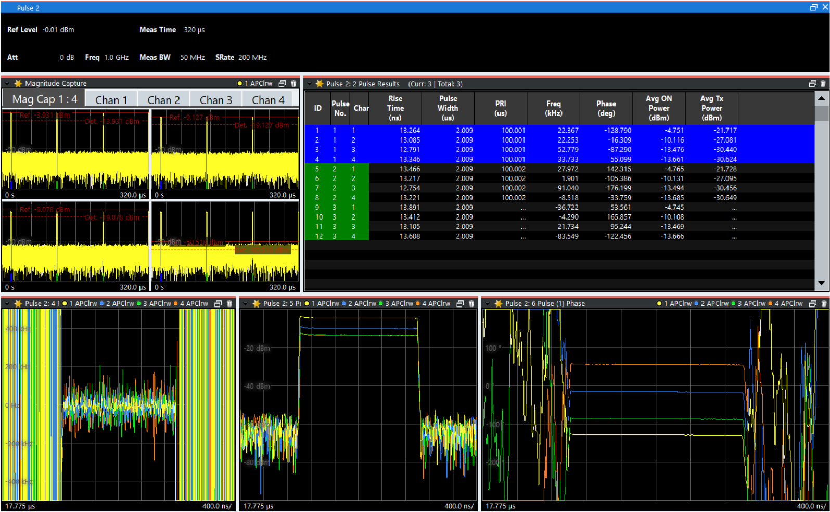
Task: Click the Rise Time column header
Action: [x=395, y=108]
